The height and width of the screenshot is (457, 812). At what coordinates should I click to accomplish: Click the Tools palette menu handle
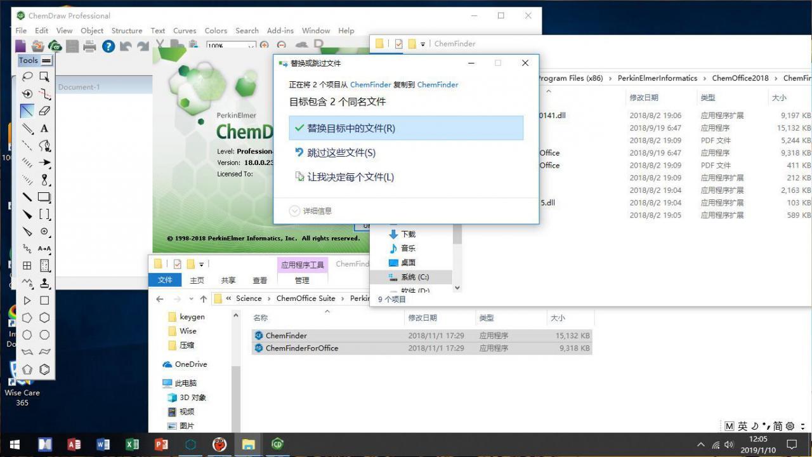point(46,61)
